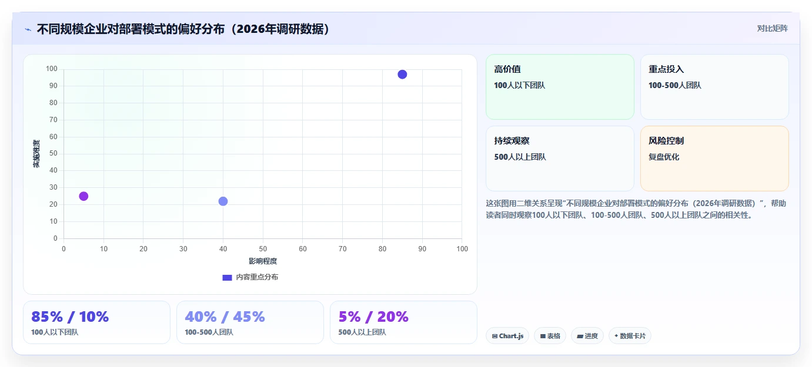The height and width of the screenshot is (367, 812).
Task: Open the 风险控制 quadrant card
Action: point(714,159)
